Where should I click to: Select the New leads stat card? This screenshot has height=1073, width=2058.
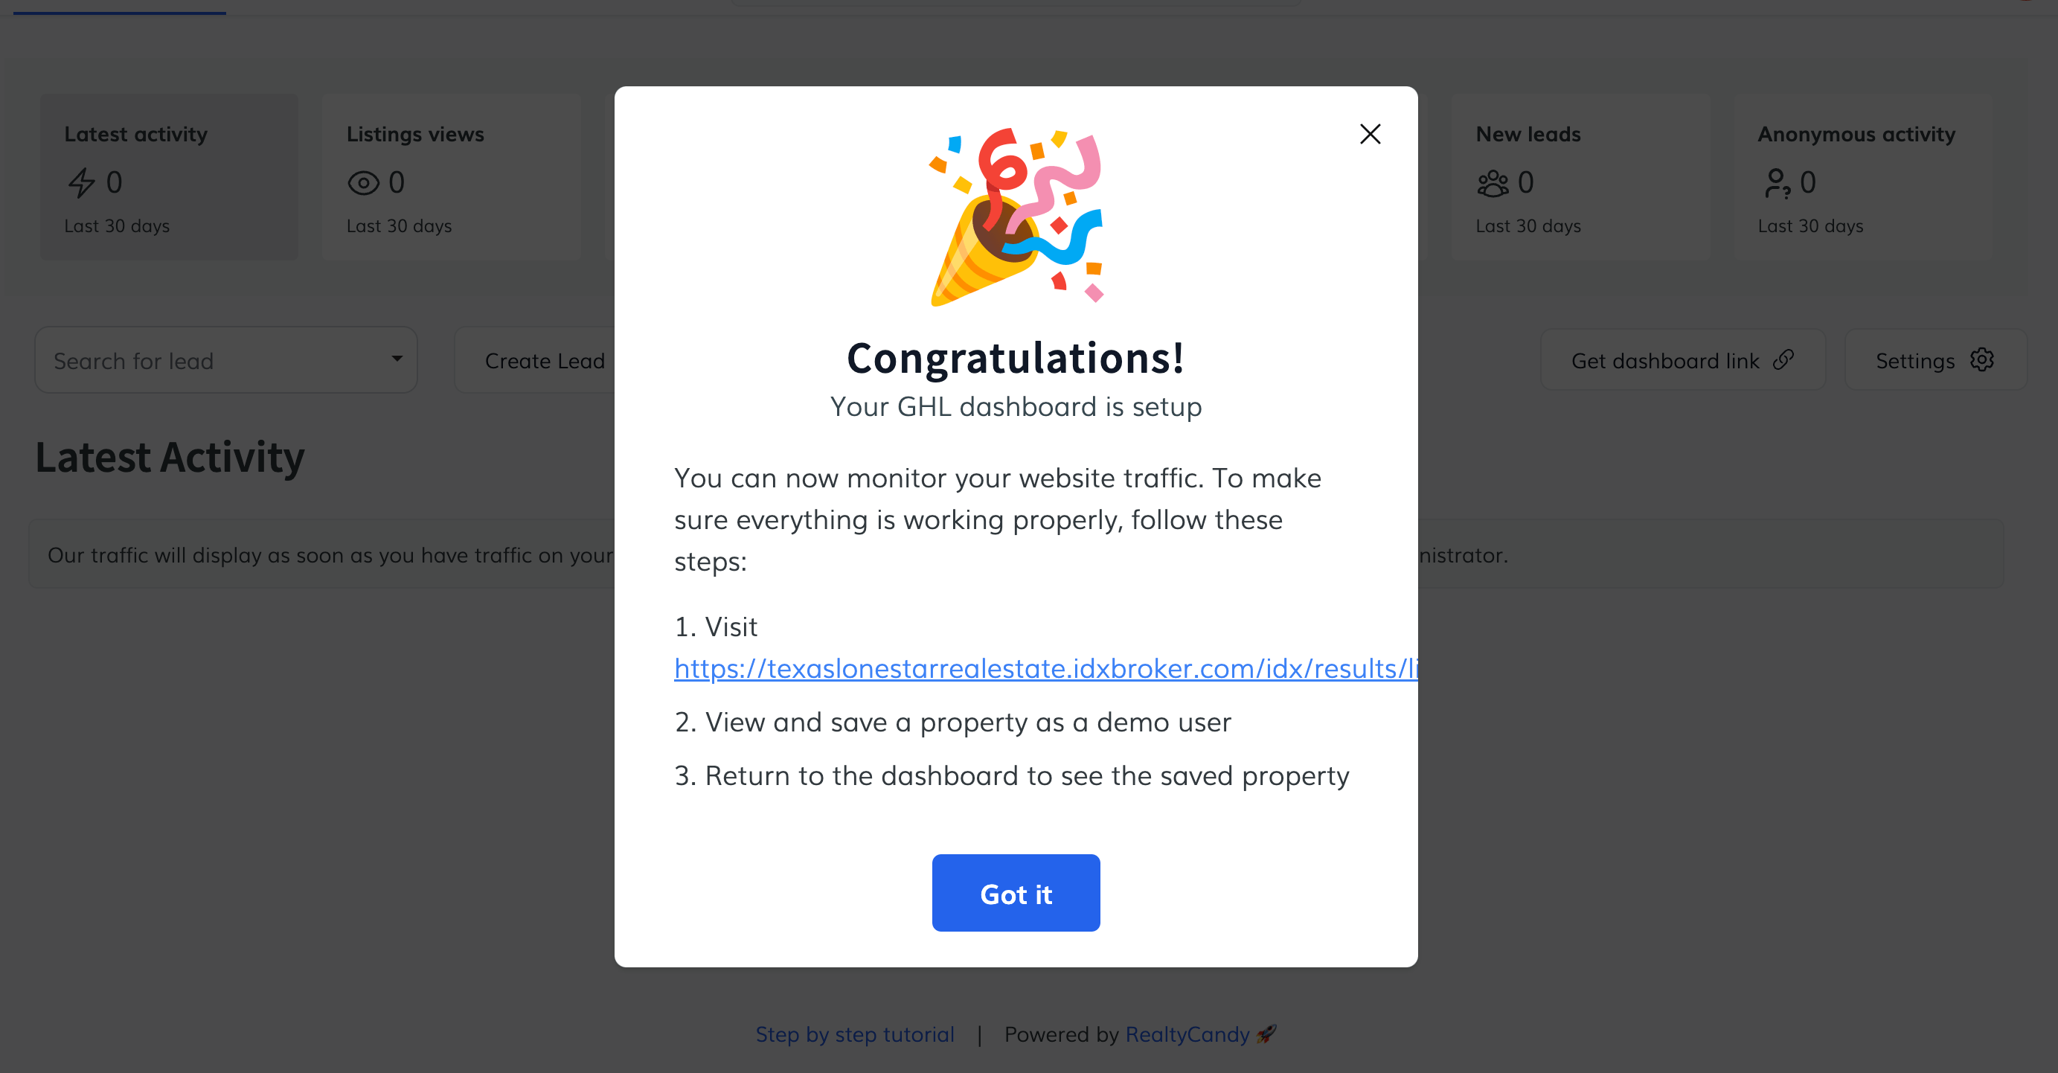point(1580,177)
